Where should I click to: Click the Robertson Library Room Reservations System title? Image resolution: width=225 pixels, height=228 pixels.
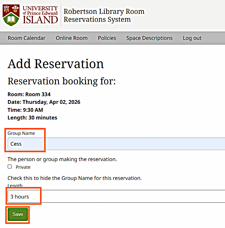point(104,16)
